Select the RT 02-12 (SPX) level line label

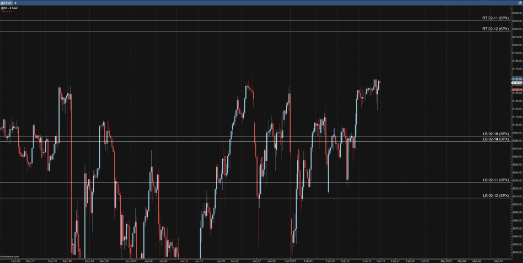click(x=496, y=29)
